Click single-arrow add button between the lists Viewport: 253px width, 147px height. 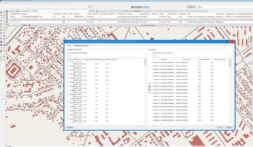(x=150, y=83)
